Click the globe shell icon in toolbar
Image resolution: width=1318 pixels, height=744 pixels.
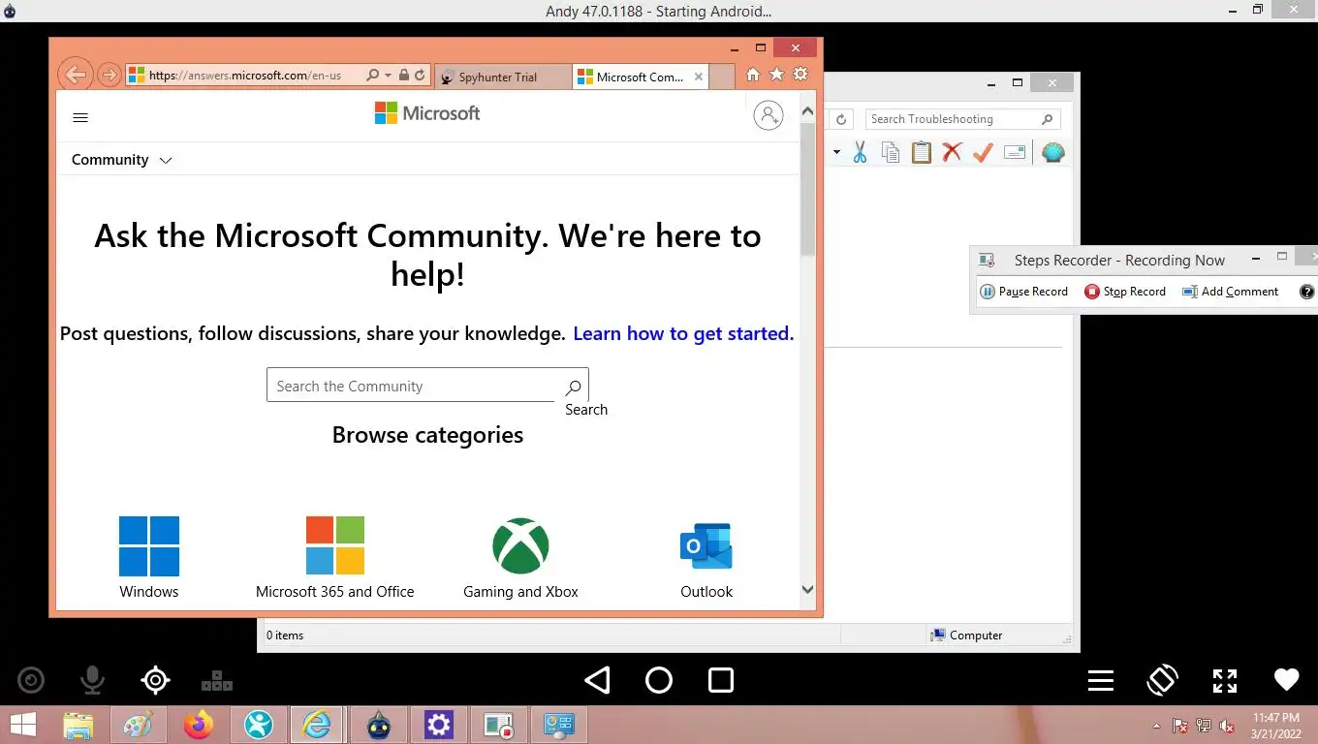1053,152
